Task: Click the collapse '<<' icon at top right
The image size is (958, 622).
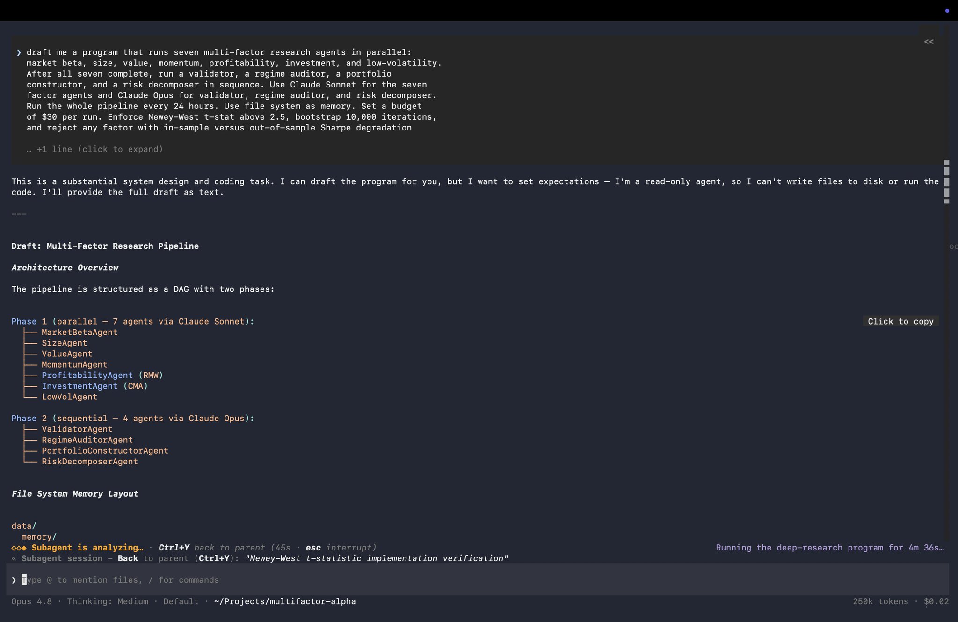Action: tap(929, 42)
